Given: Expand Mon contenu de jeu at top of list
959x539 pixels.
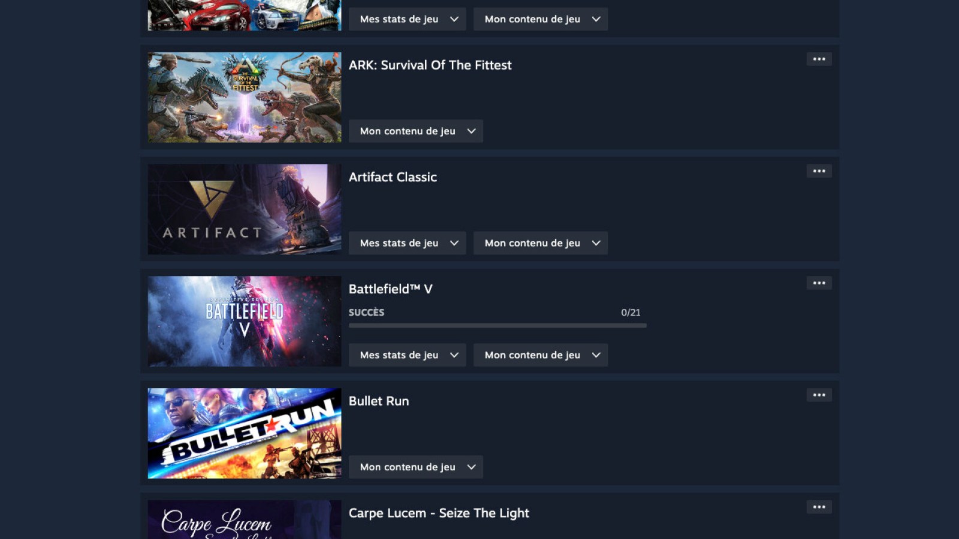Looking at the screenshot, I should click(541, 19).
